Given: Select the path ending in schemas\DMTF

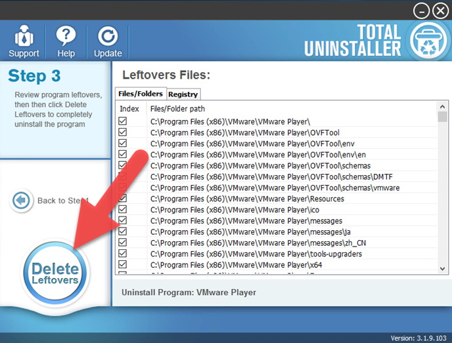Looking at the screenshot, I should click(271, 176).
